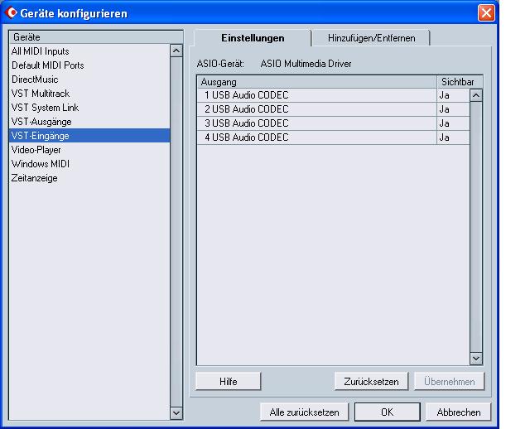Image resolution: width=530 pixels, height=429 pixels.
Task: Toggle Sichtbar Ja for port 1
Action: point(453,95)
